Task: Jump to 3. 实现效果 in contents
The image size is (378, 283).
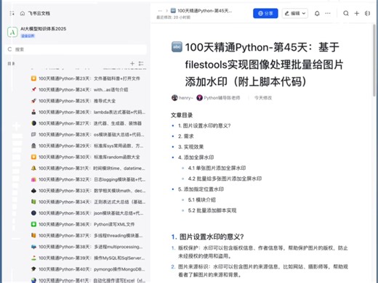Action: pyautogui.click(x=190, y=147)
